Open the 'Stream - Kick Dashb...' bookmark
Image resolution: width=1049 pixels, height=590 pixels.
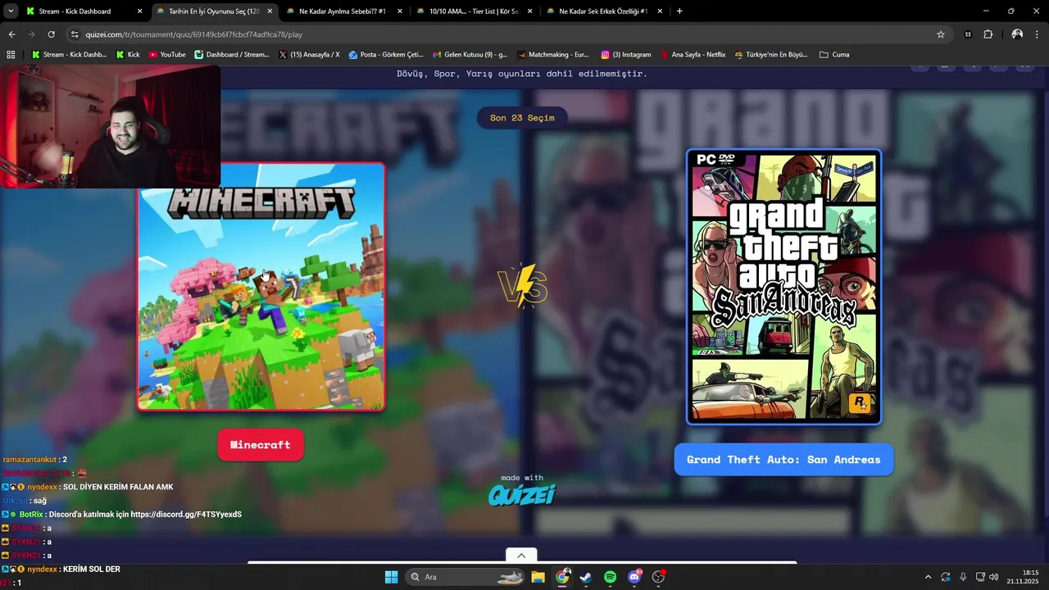(x=69, y=55)
